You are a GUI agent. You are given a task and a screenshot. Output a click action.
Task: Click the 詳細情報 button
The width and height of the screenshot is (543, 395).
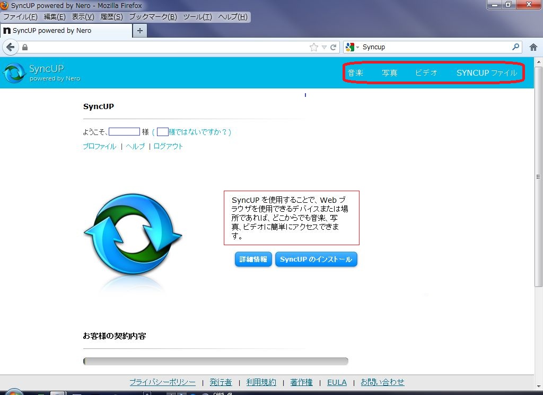pyautogui.click(x=253, y=259)
